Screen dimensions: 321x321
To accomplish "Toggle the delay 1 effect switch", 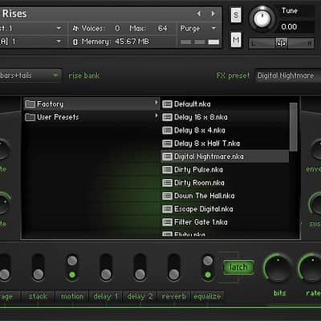I will coord(106,267).
